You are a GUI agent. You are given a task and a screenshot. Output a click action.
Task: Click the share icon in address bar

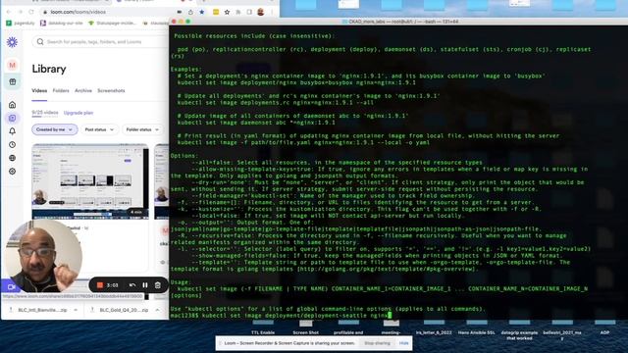pos(190,12)
